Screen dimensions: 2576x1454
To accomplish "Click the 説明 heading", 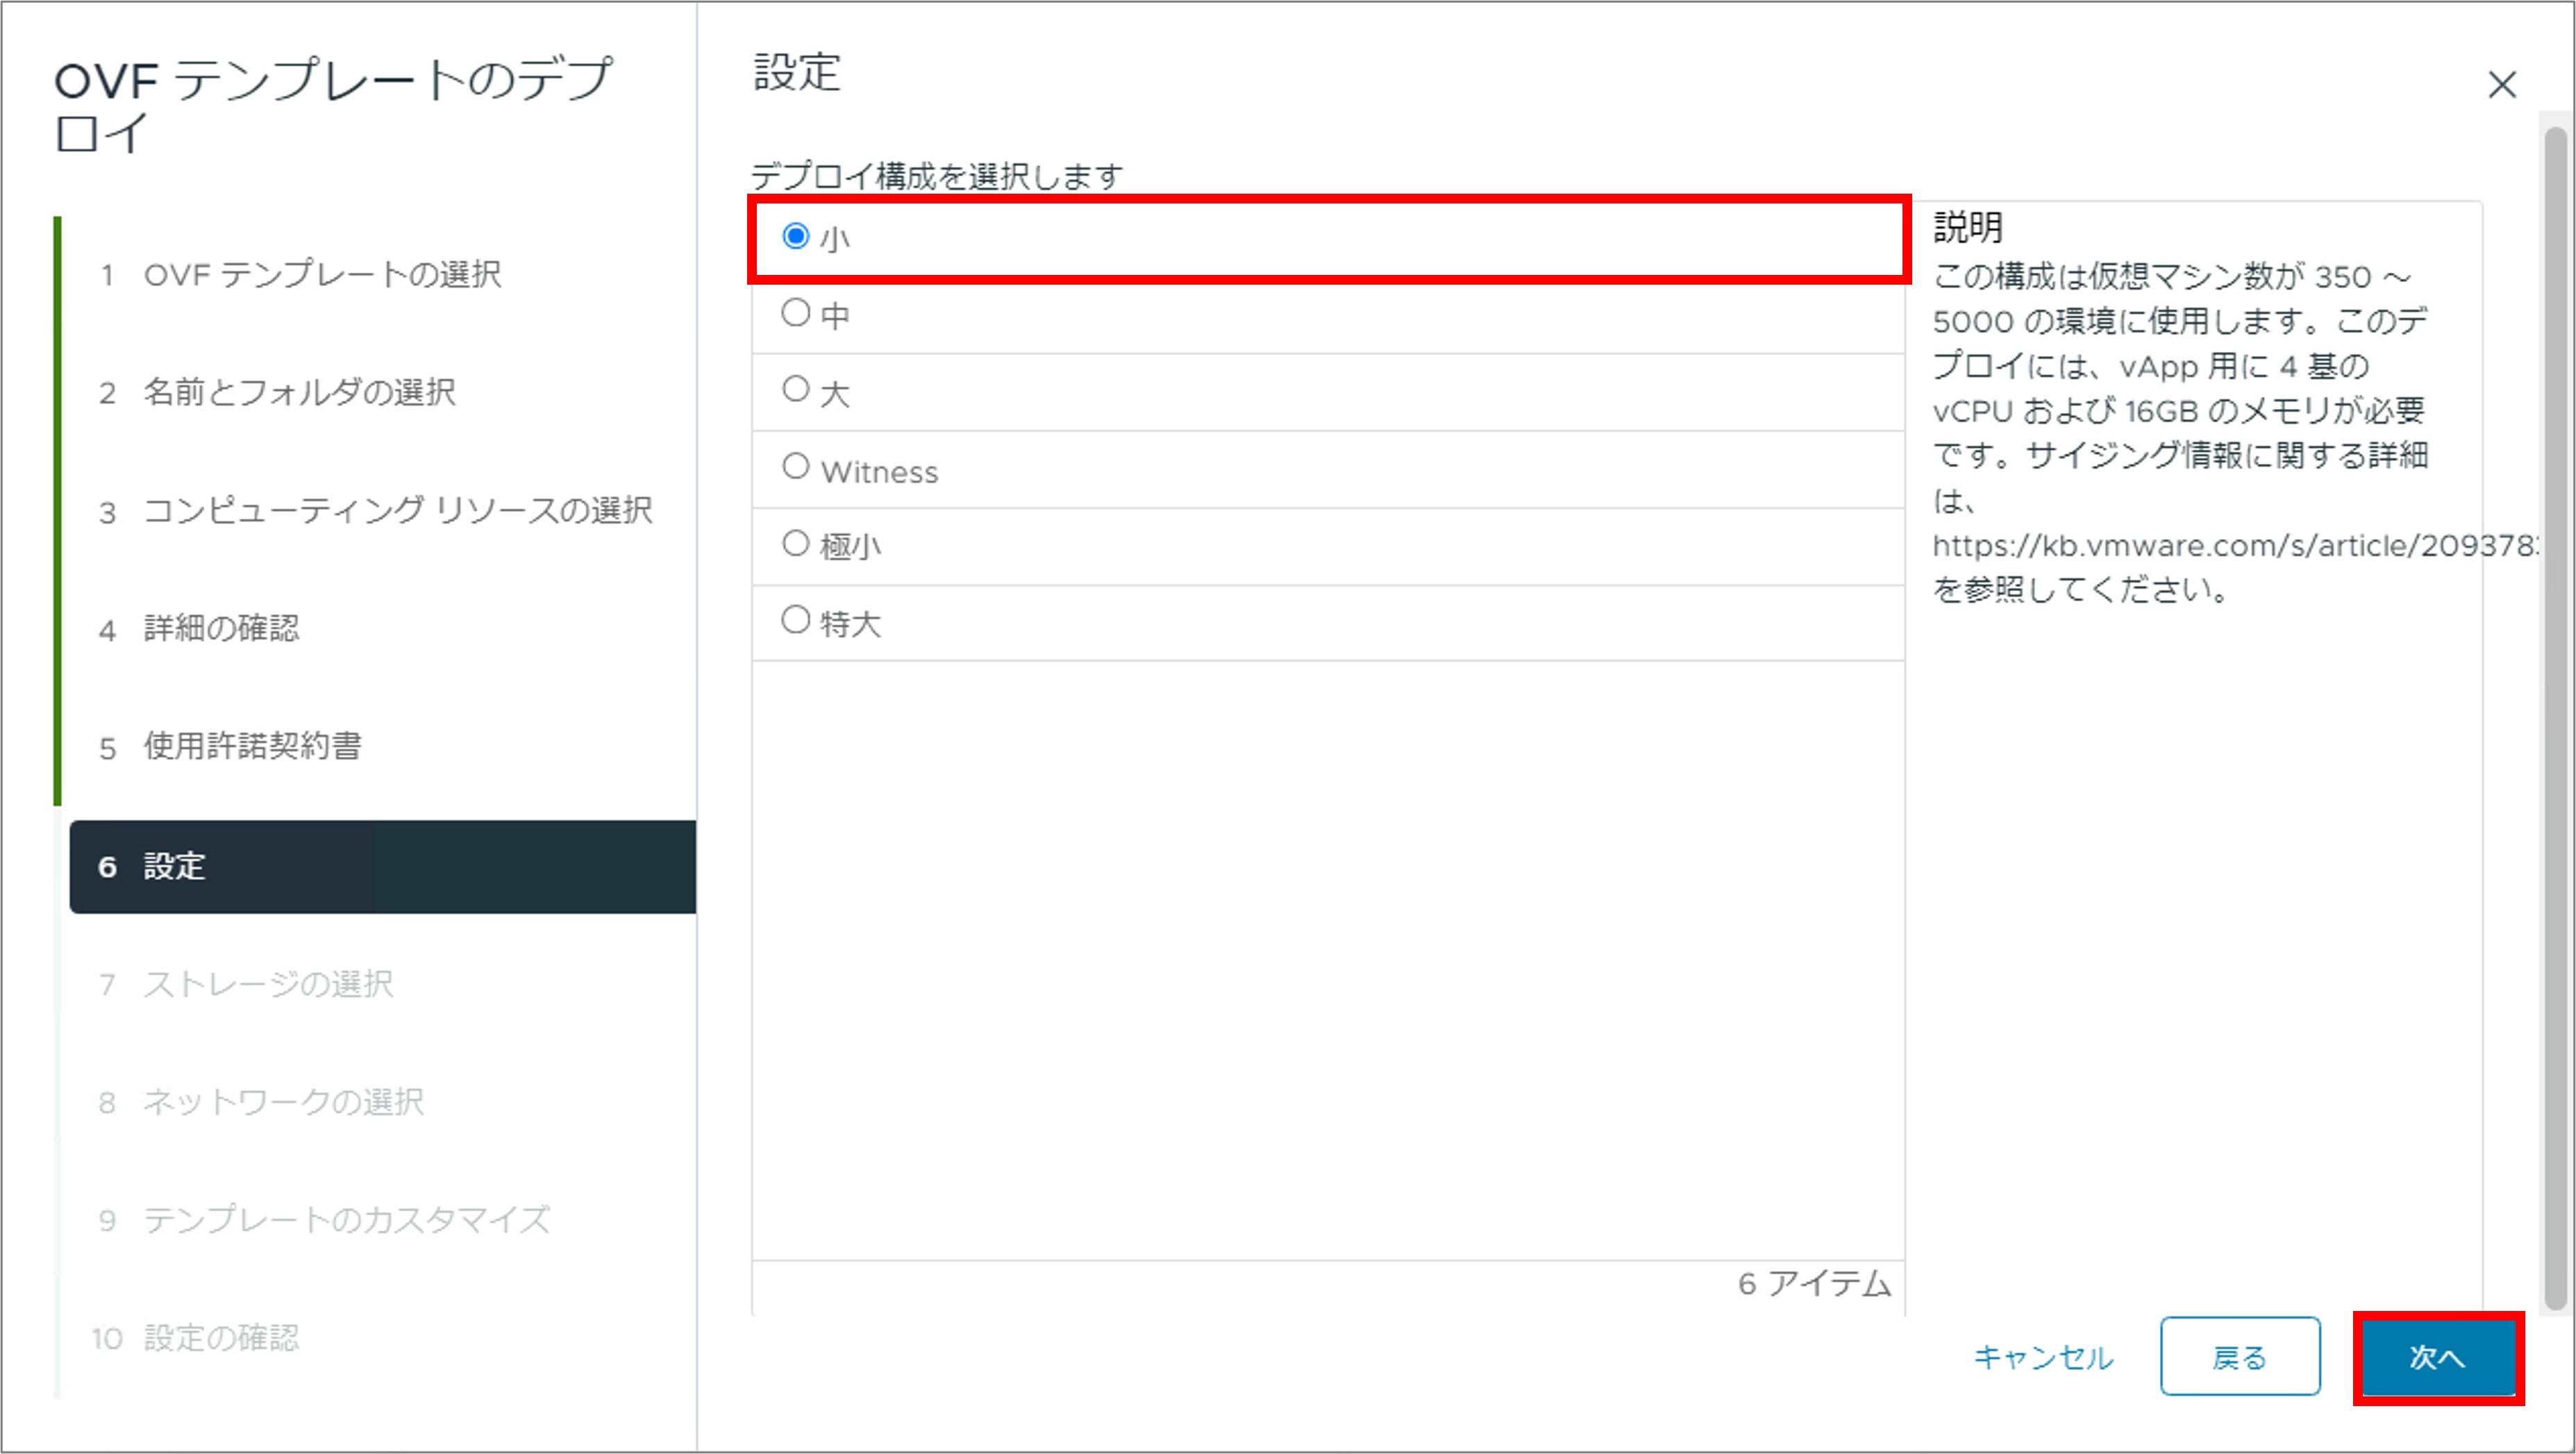I will (1968, 227).
